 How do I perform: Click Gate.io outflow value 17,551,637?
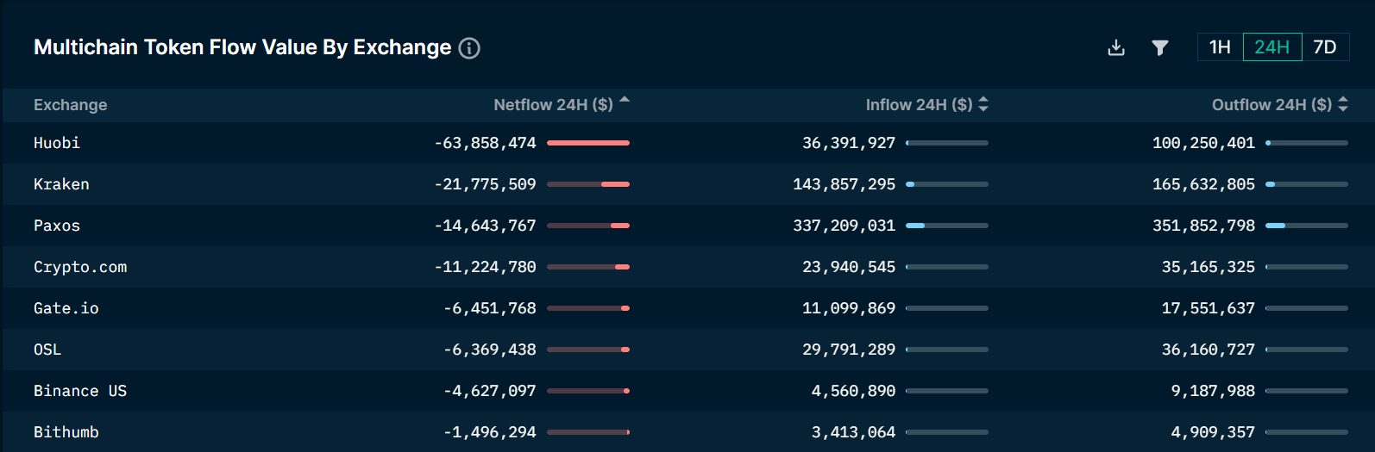coord(1209,308)
